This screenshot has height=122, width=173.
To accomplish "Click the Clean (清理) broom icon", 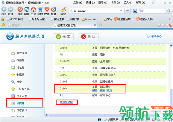I will pyautogui.click(x=63, y=9).
